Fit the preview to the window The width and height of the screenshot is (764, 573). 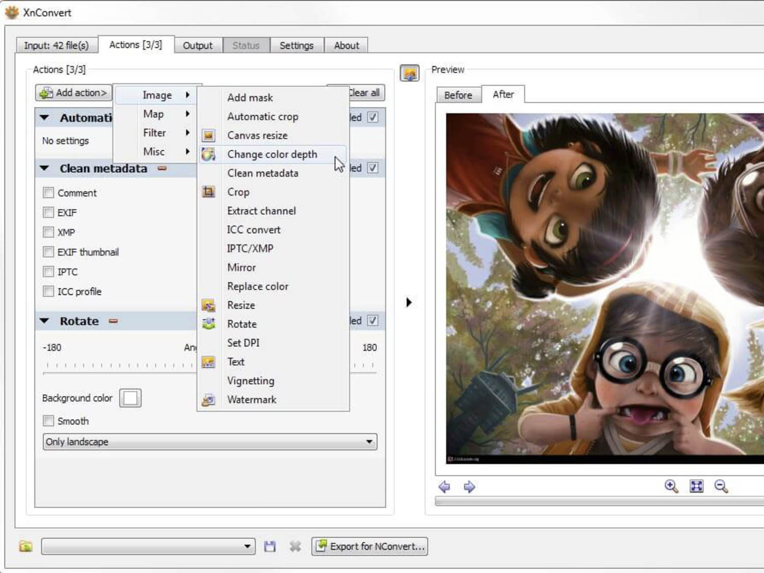point(696,486)
